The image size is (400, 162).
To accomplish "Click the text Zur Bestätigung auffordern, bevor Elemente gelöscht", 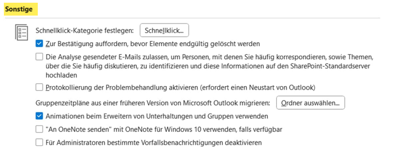I will 153,44.
